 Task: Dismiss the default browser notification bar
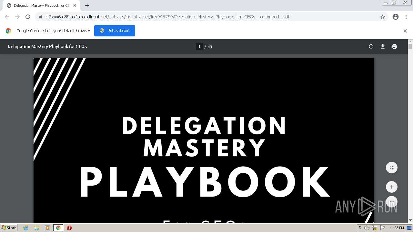pyautogui.click(x=405, y=31)
